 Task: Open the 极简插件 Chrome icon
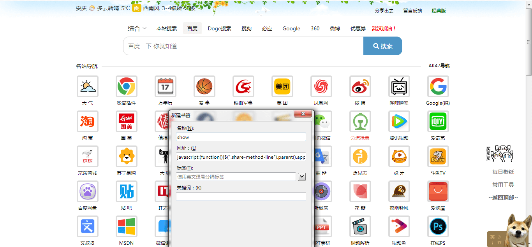tap(127, 86)
